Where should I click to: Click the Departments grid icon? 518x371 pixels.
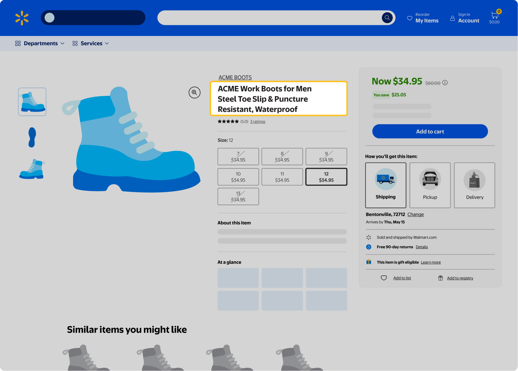point(18,43)
